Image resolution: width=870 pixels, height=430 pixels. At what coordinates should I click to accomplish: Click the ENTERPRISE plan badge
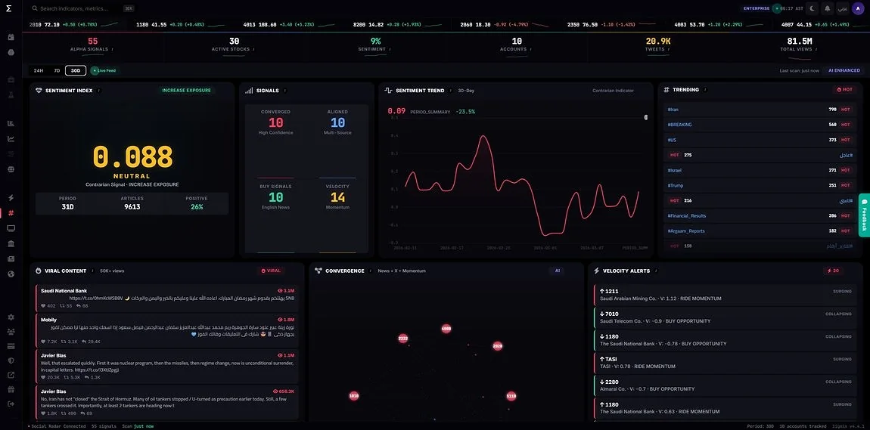[x=757, y=8]
